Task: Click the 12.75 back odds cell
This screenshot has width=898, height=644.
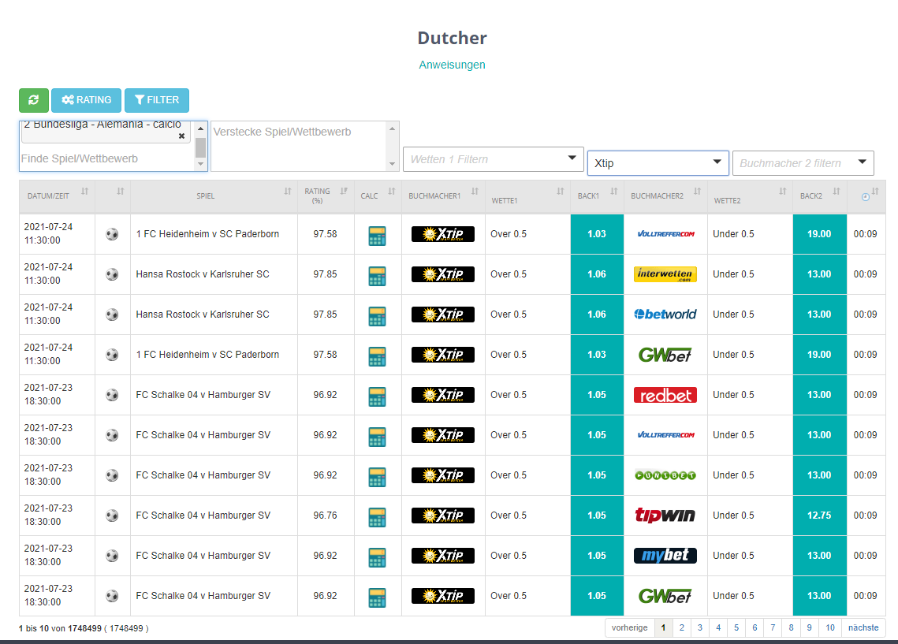Action: click(819, 516)
